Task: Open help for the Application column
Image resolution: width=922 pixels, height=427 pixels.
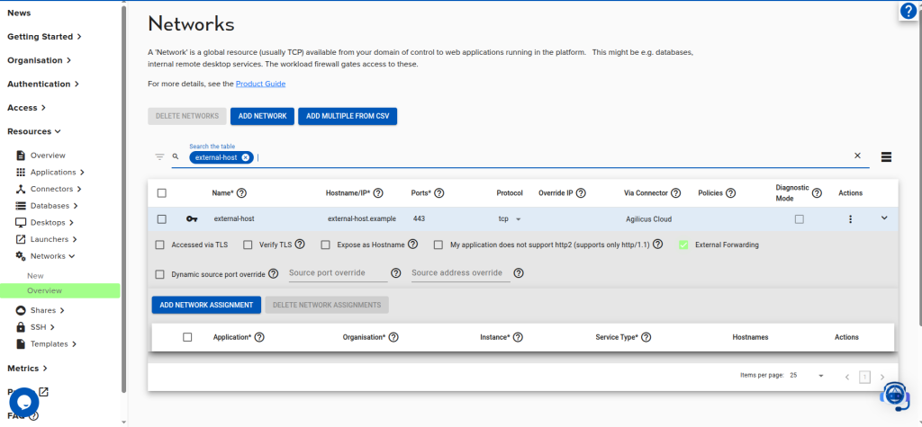Action: (258, 337)
